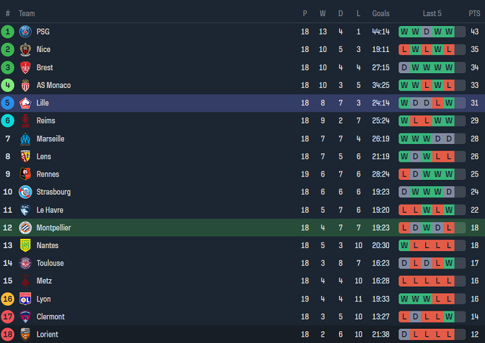The image size is (485, 343).
Task: Sort table by PTS column header
Action: tap(474, 14)
